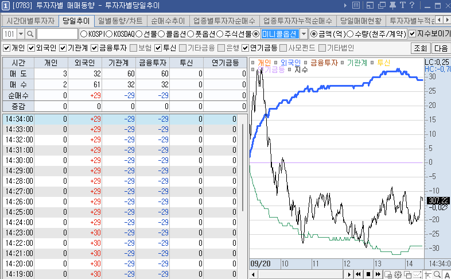451x279 pixels.
Task: Uncheck the 외국인 investor checkbox
Action: 32,48
